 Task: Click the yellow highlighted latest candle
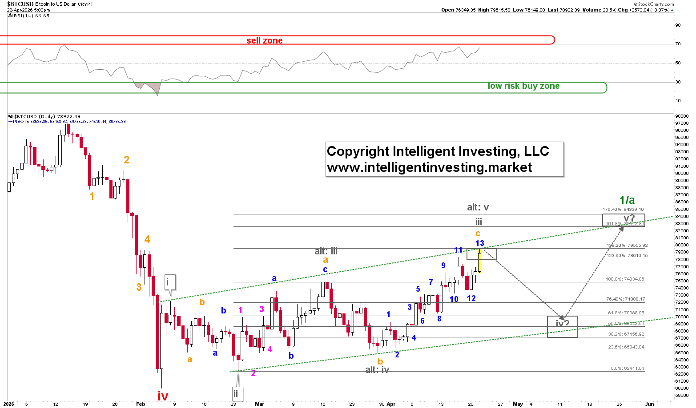(x=480, y=261)
